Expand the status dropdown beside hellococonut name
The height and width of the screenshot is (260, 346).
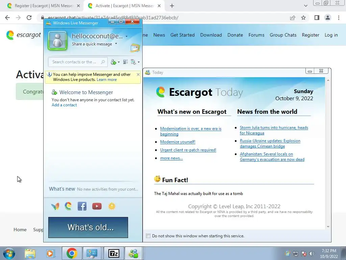pyautogui.click(x=126, y=36)
